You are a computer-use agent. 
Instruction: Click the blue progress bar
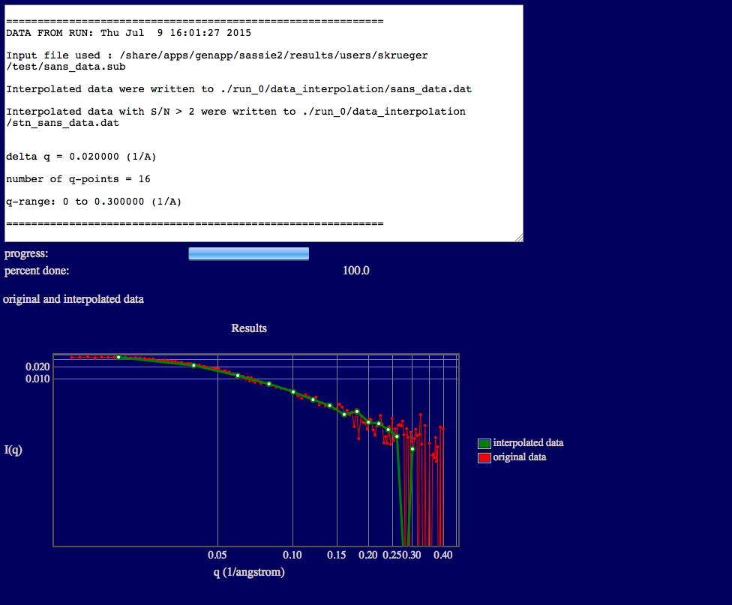pos(248,254)
